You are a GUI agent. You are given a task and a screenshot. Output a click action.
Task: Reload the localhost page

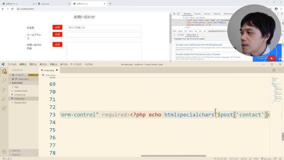[x=12, y=9]
